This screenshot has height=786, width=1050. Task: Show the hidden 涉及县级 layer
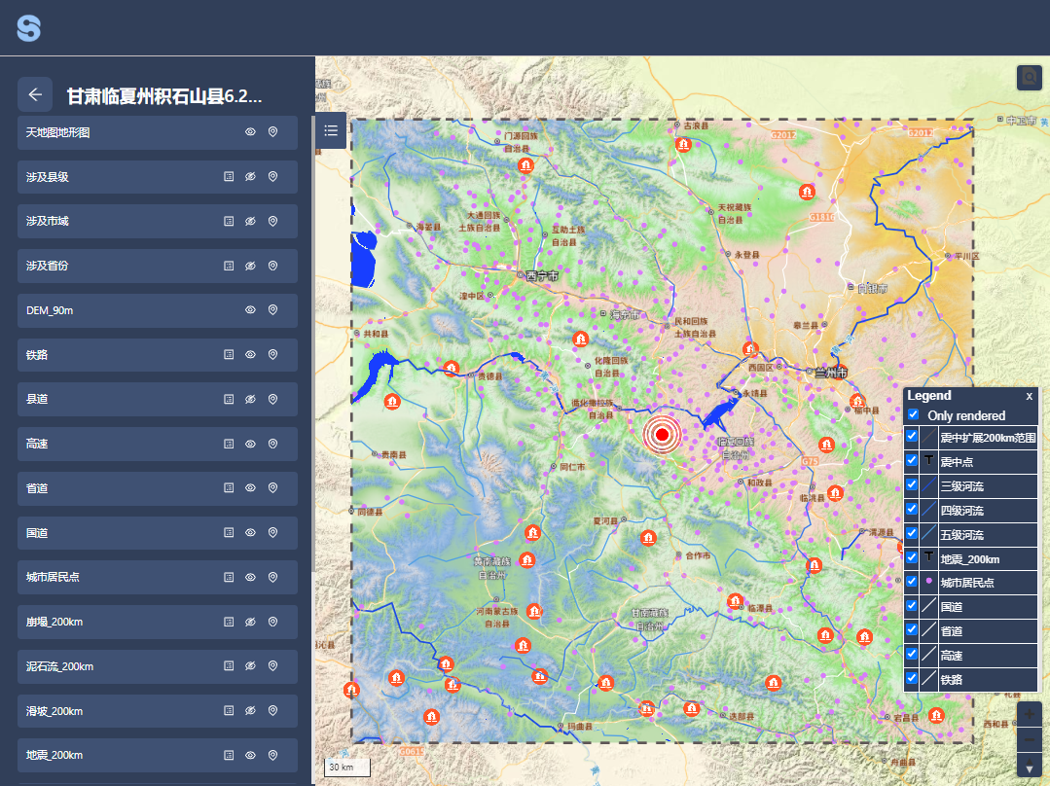250,177
